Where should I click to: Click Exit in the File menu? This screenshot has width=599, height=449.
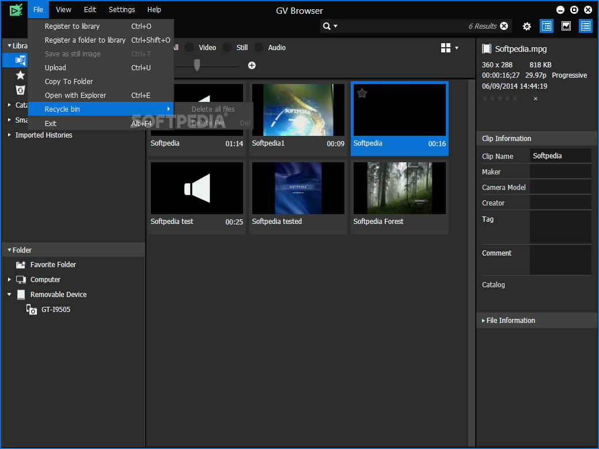[x=51, y=123]
